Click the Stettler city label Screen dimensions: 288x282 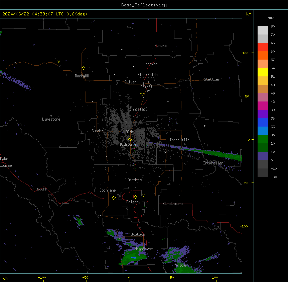[x=212, y=79]
